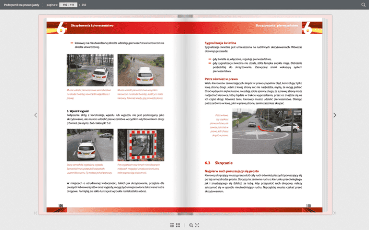Click the page number field 110 - 111

click(68, 5)
